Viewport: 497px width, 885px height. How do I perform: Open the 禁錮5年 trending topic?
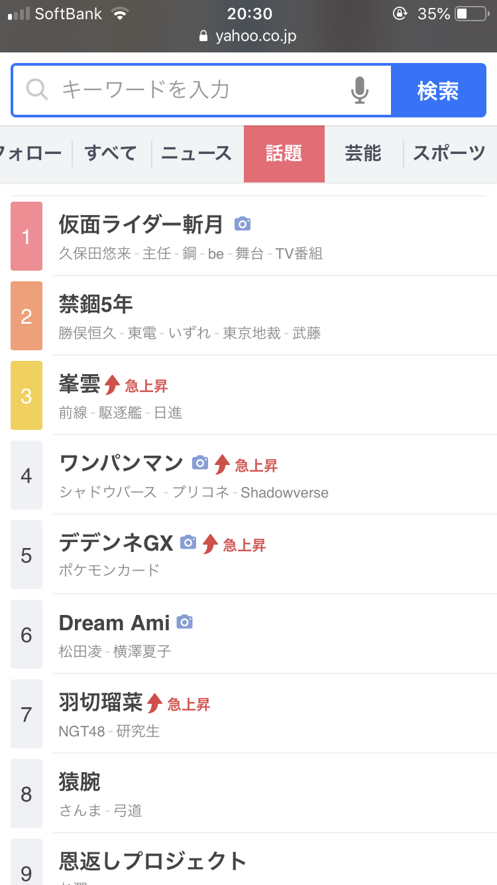96,305
